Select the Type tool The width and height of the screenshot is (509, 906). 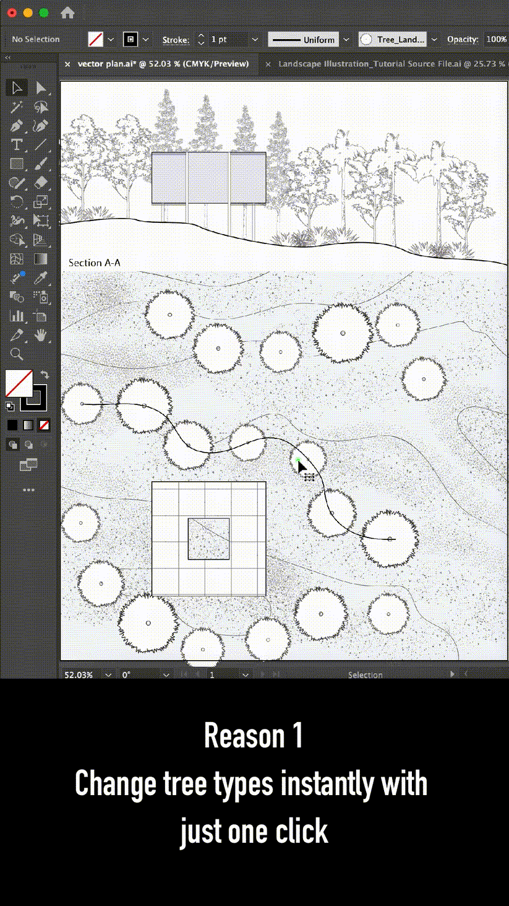pyautogui.click(x=17, y=146)
